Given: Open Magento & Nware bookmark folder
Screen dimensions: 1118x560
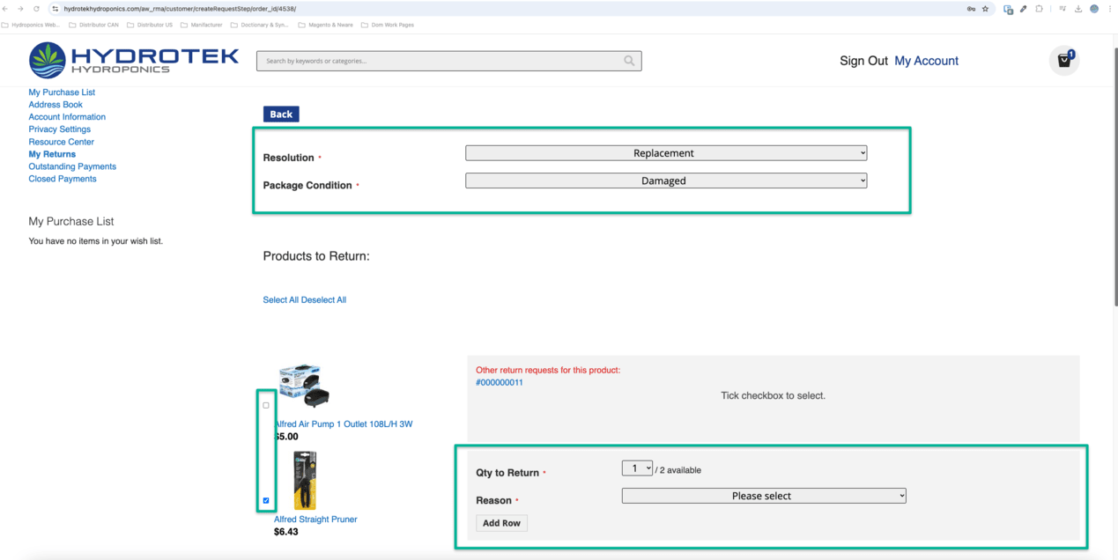Looking at the screenshot, I should coord(326,25).
